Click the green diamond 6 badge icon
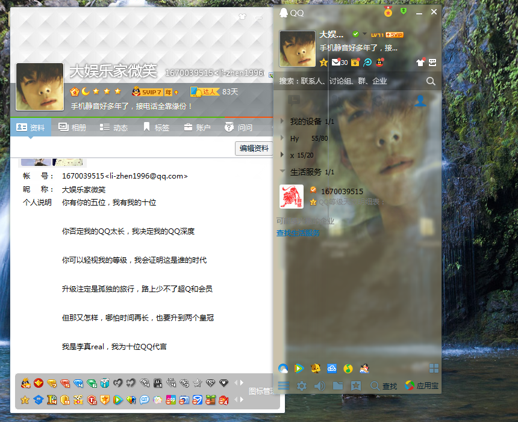Screen dimensions: 518x422 pyautogui.click(x=92, y=383)
